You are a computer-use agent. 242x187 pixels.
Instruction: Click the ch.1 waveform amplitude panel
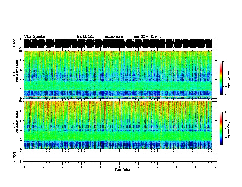pyautogui.click(x=118, y=43)
